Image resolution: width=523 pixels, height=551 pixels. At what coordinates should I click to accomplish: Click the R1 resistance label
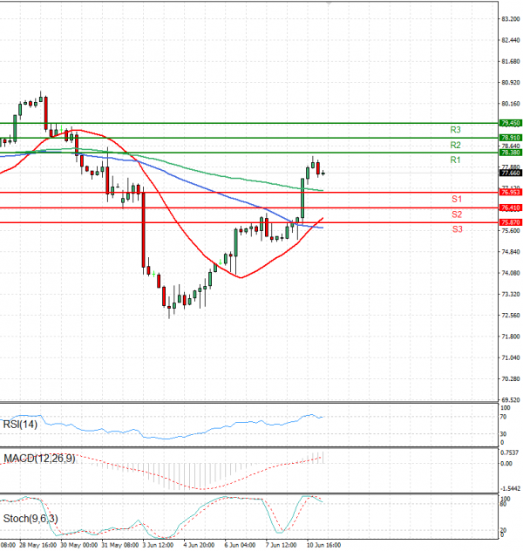pos(455,160)
